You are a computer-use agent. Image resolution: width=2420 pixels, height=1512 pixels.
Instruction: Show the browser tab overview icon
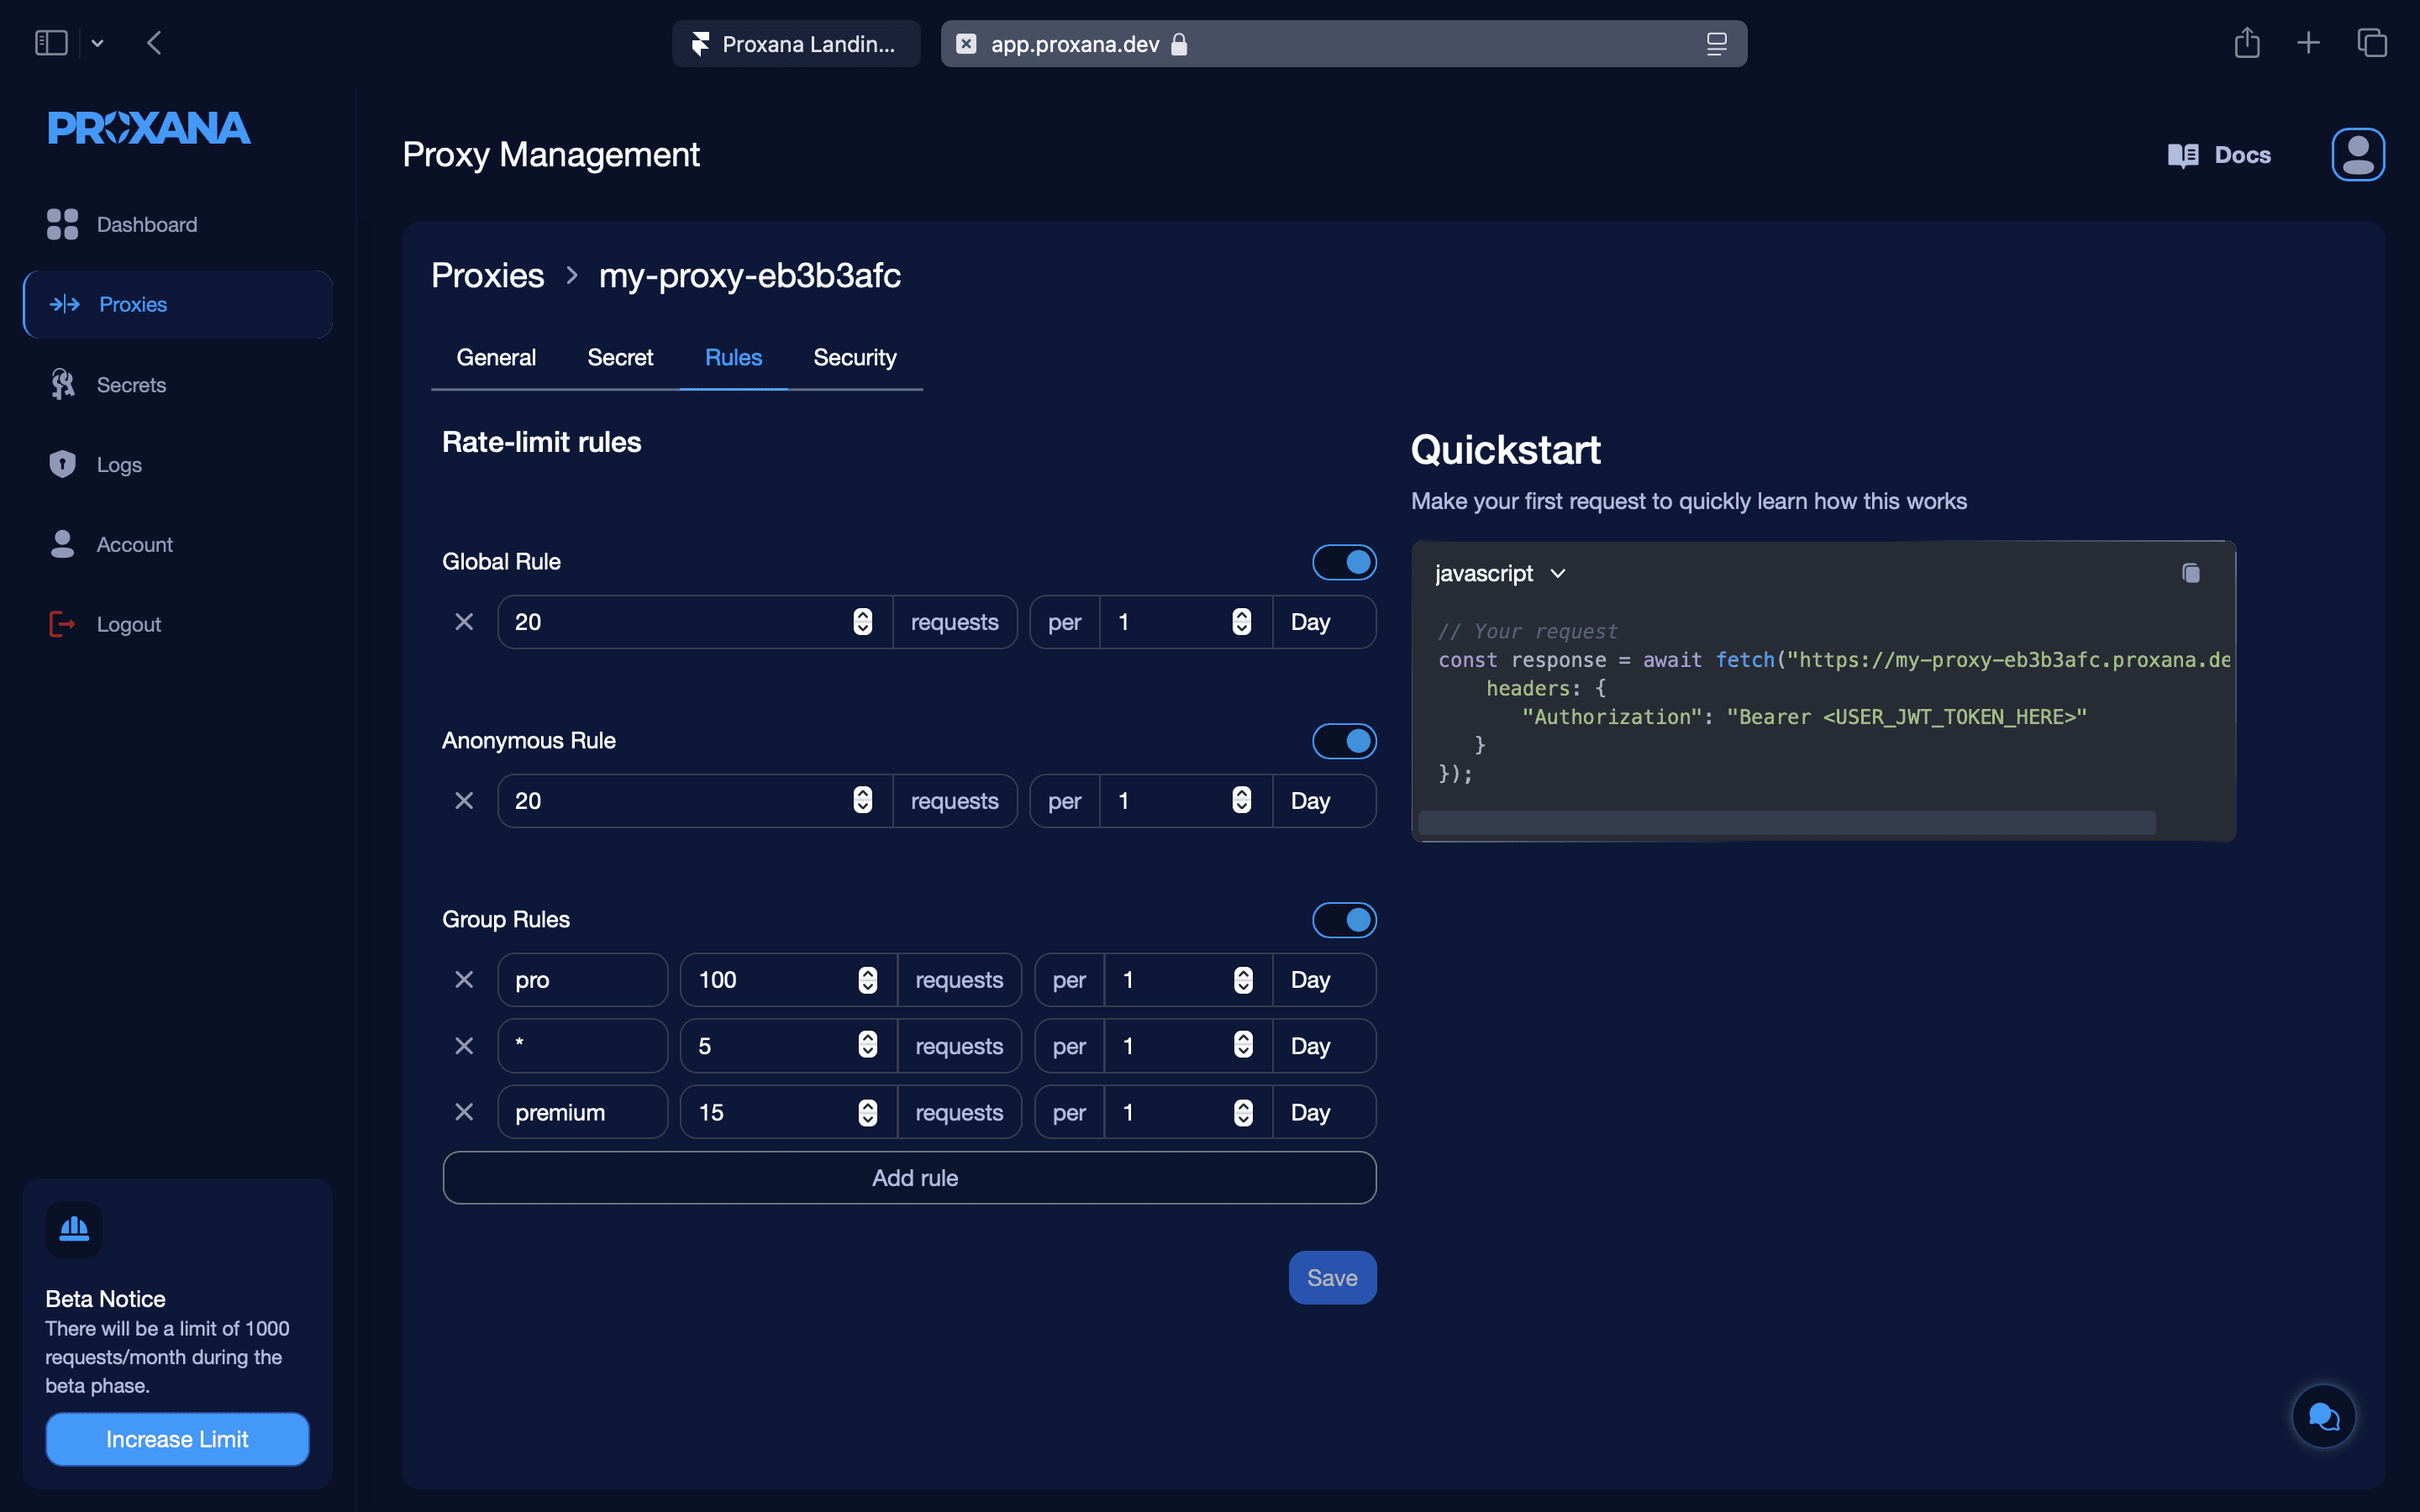click(2372, 43)
